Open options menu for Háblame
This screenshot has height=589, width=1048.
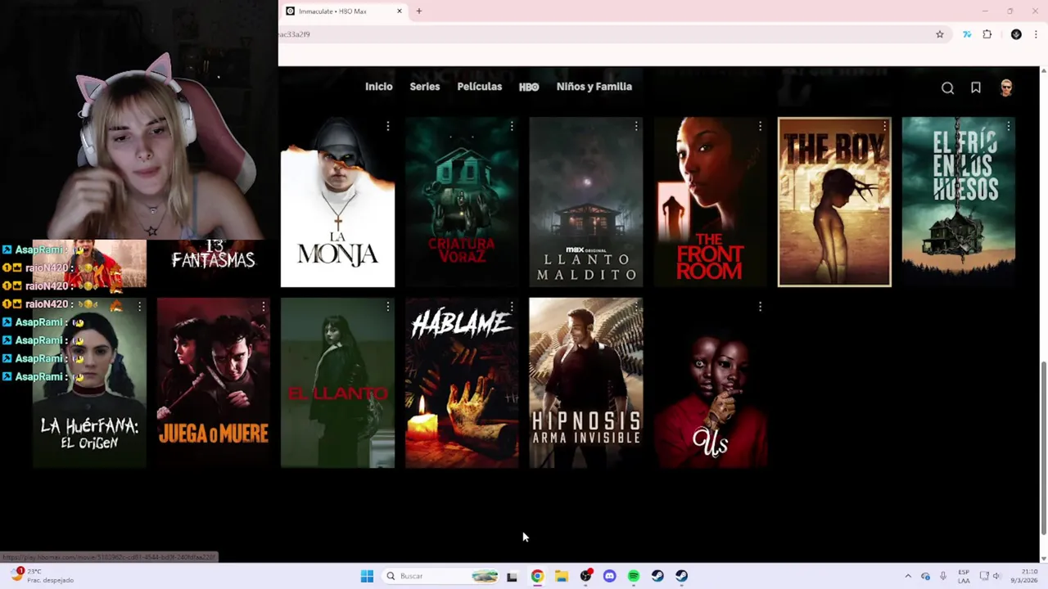click(x=512, y=307)
